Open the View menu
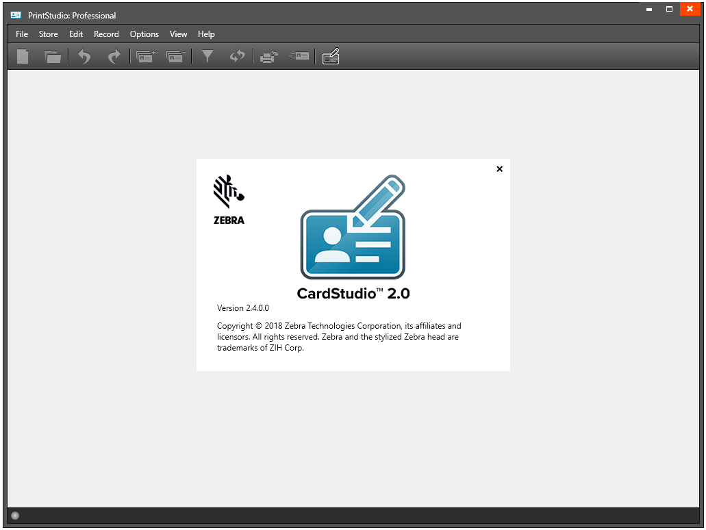 pos(178,34)
